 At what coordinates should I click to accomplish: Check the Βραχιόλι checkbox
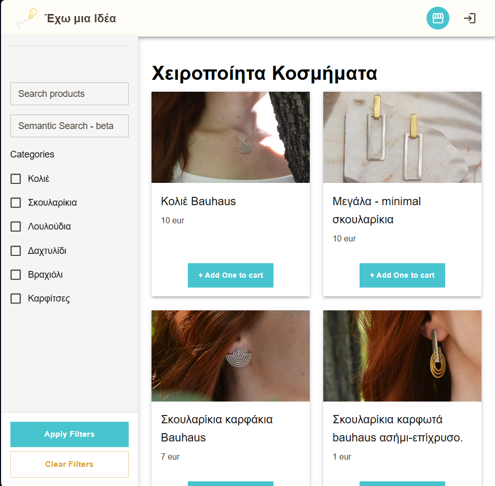click(15, 275)
